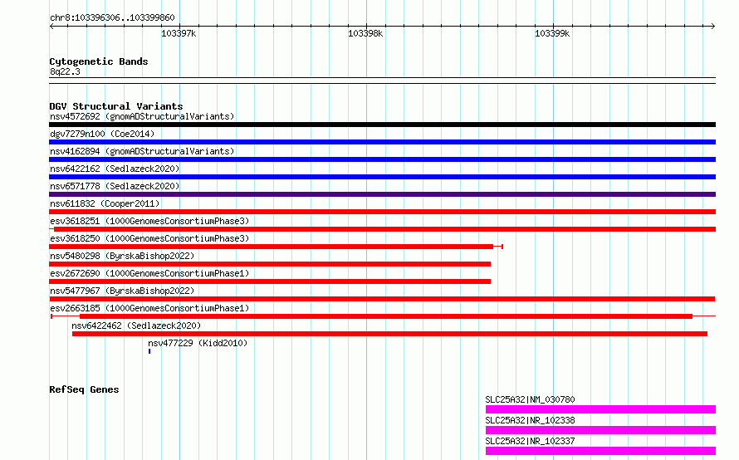Open SLC25A32|NR_102337 gene label

click(x=531, y=441)
